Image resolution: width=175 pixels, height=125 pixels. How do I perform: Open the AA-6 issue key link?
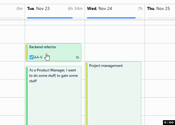click(x=38, y=57)
